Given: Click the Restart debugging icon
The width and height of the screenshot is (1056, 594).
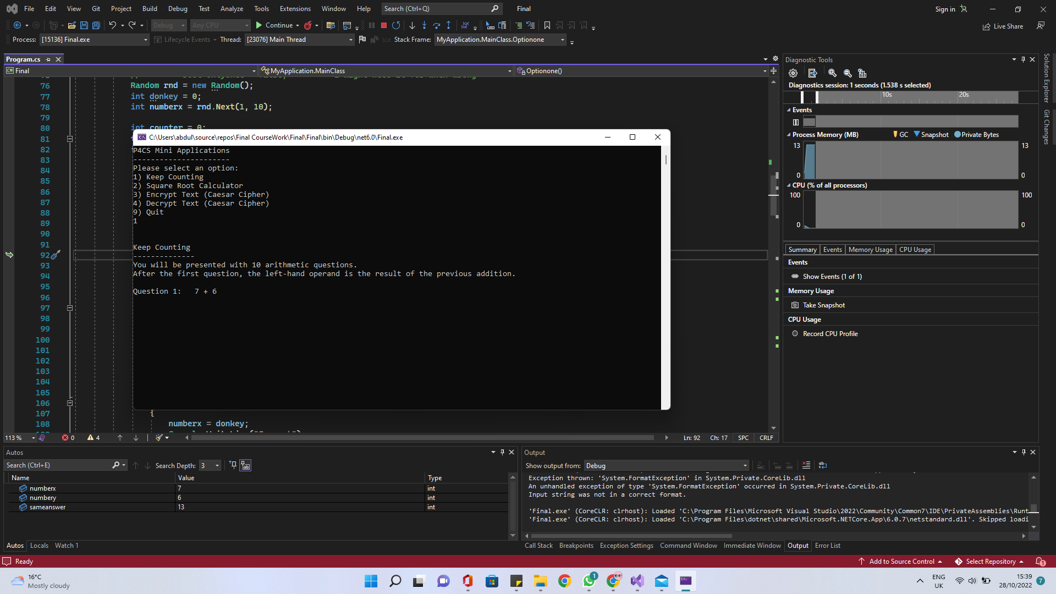Looking at the screenshot, I should [396, 25].
